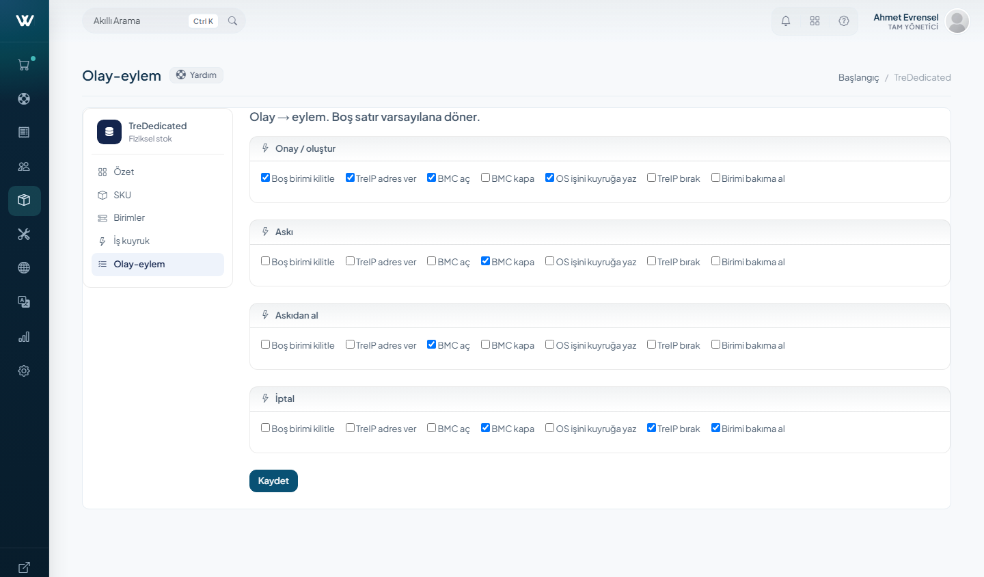Open the user avatar picture
The height and width of the screenshot is (577, 984).
[957, 21]
